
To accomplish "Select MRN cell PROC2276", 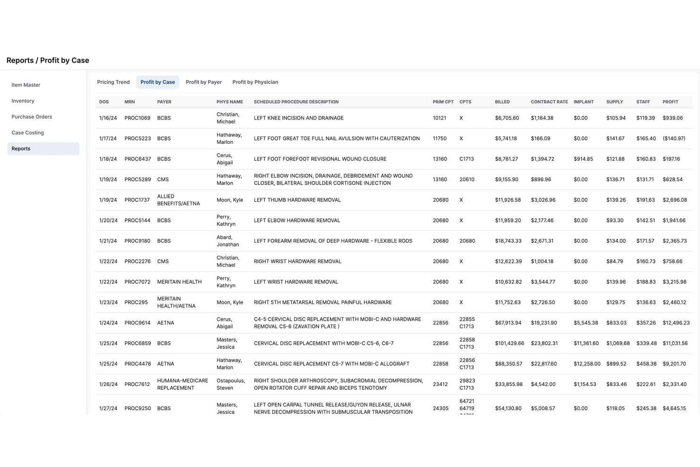I will click(x=138, y=262).
